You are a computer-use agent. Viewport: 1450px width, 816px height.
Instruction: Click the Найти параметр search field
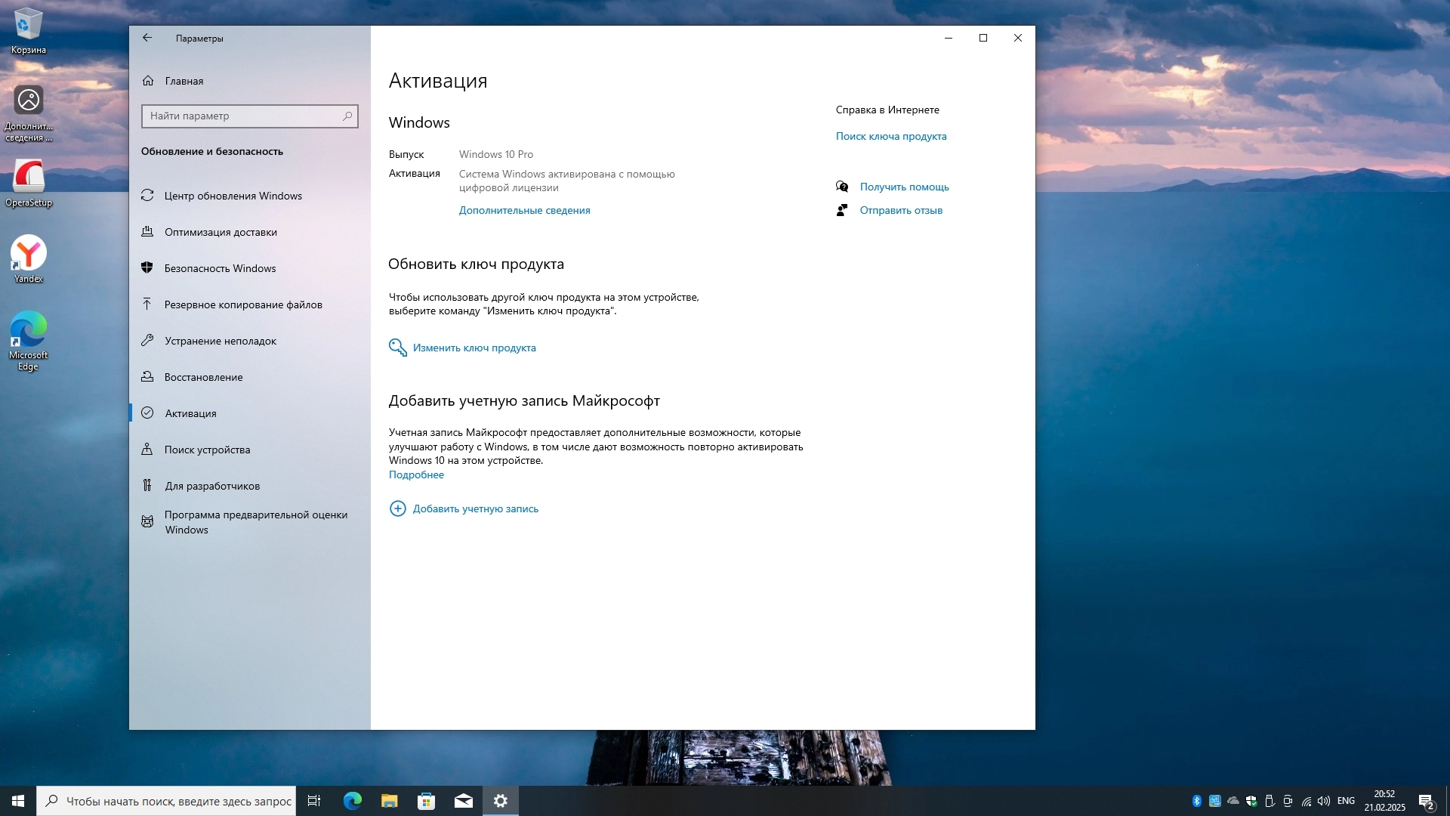coord(242,116)
